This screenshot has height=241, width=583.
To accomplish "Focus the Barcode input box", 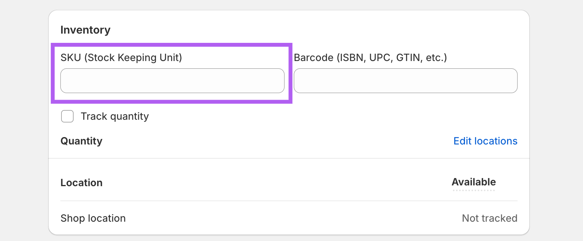I will 405,81.
